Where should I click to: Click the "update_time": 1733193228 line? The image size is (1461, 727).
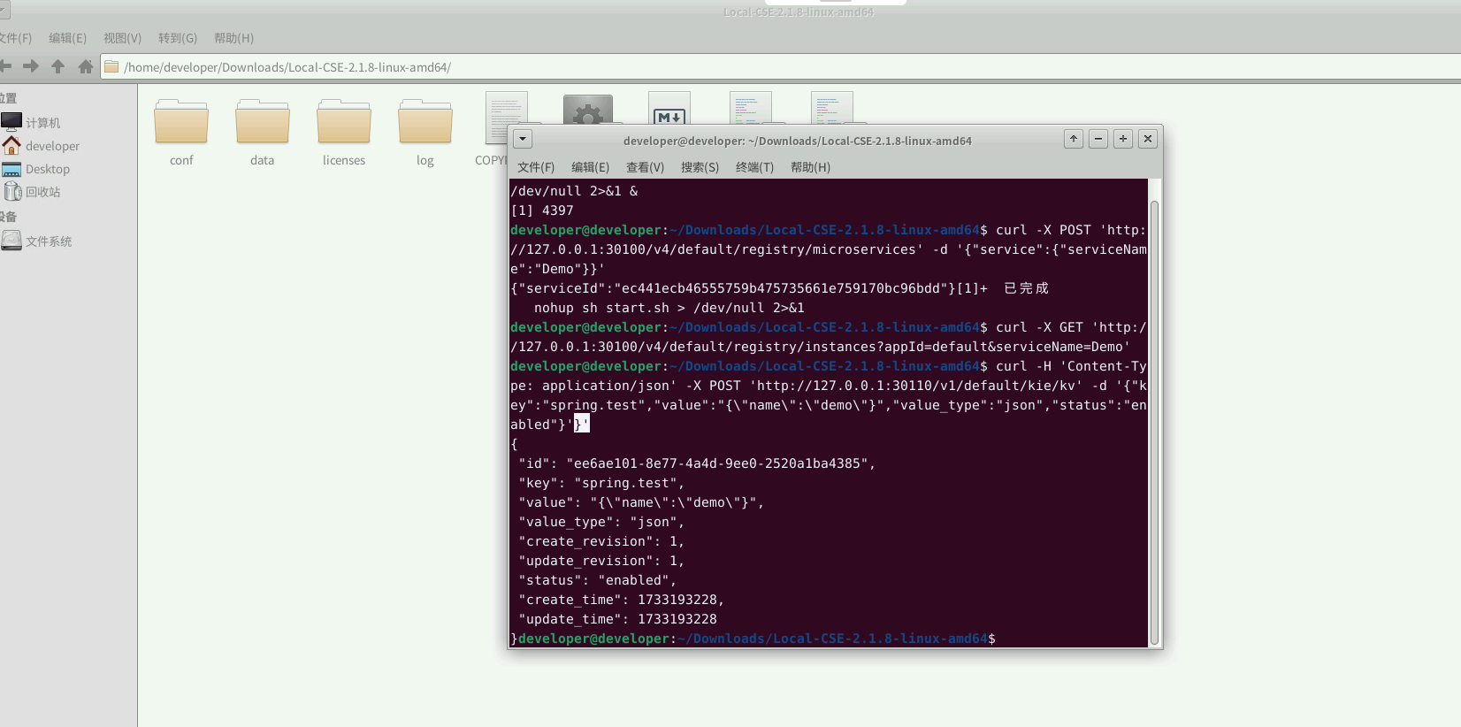[x=618, y=619]
